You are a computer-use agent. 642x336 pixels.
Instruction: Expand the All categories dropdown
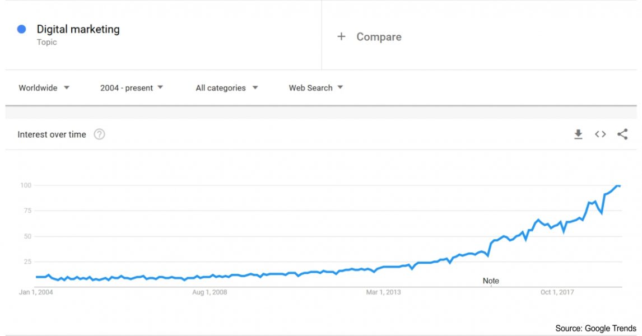click(226, 88)
